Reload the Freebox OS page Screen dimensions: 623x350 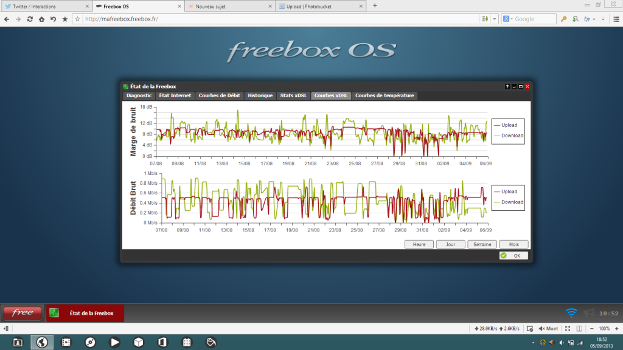[x=30, y=19]
